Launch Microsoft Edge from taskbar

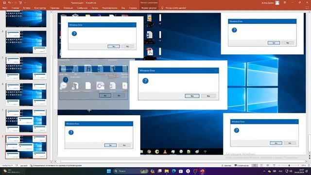(x=174, y=171)
